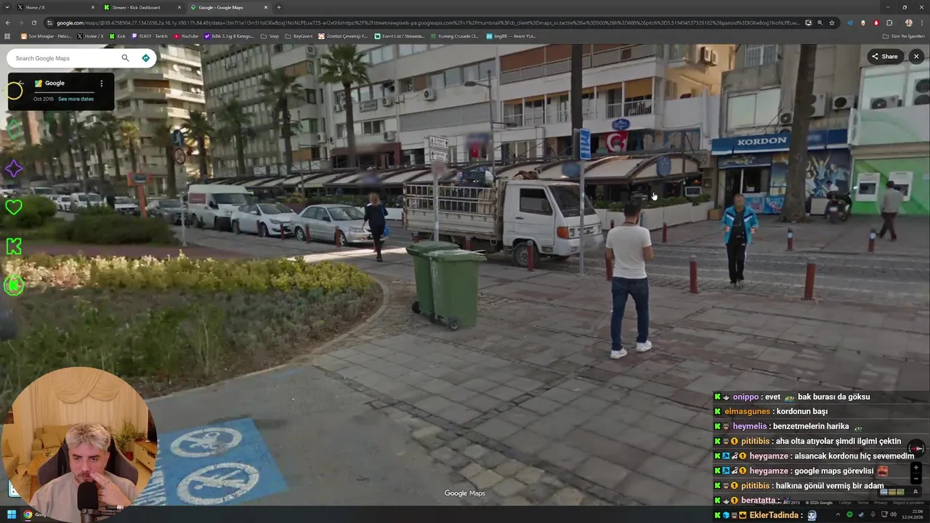Open Steam icon in system tray
The width and height of the screenshot is (930, 523).
coord(862,514)
